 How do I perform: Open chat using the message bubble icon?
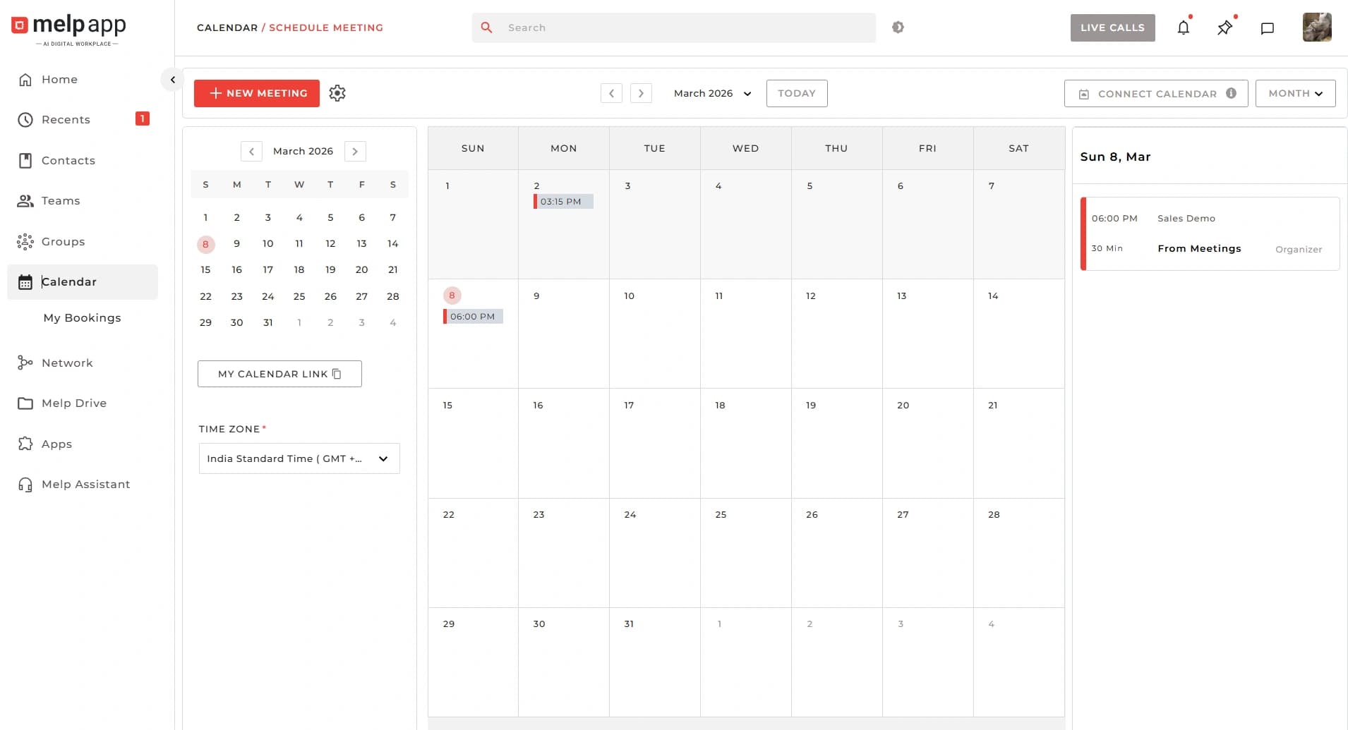coord(1267,28)
